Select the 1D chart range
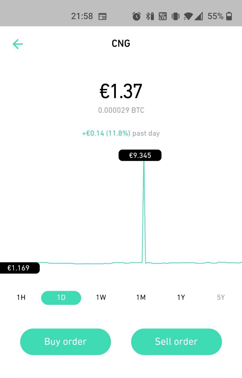 [x=61, y=298]
